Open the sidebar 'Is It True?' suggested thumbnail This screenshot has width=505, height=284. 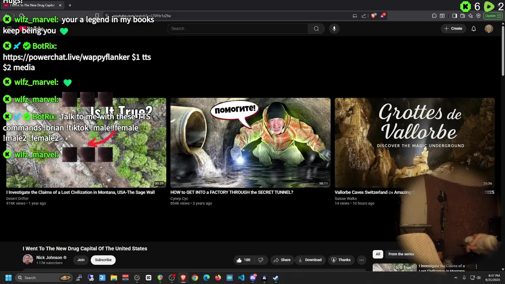pyautogui.click(x=395, y=267)
